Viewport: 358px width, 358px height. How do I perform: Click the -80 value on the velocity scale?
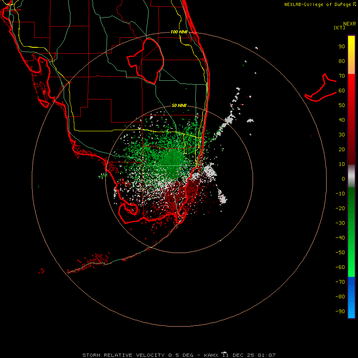point(340,297)
